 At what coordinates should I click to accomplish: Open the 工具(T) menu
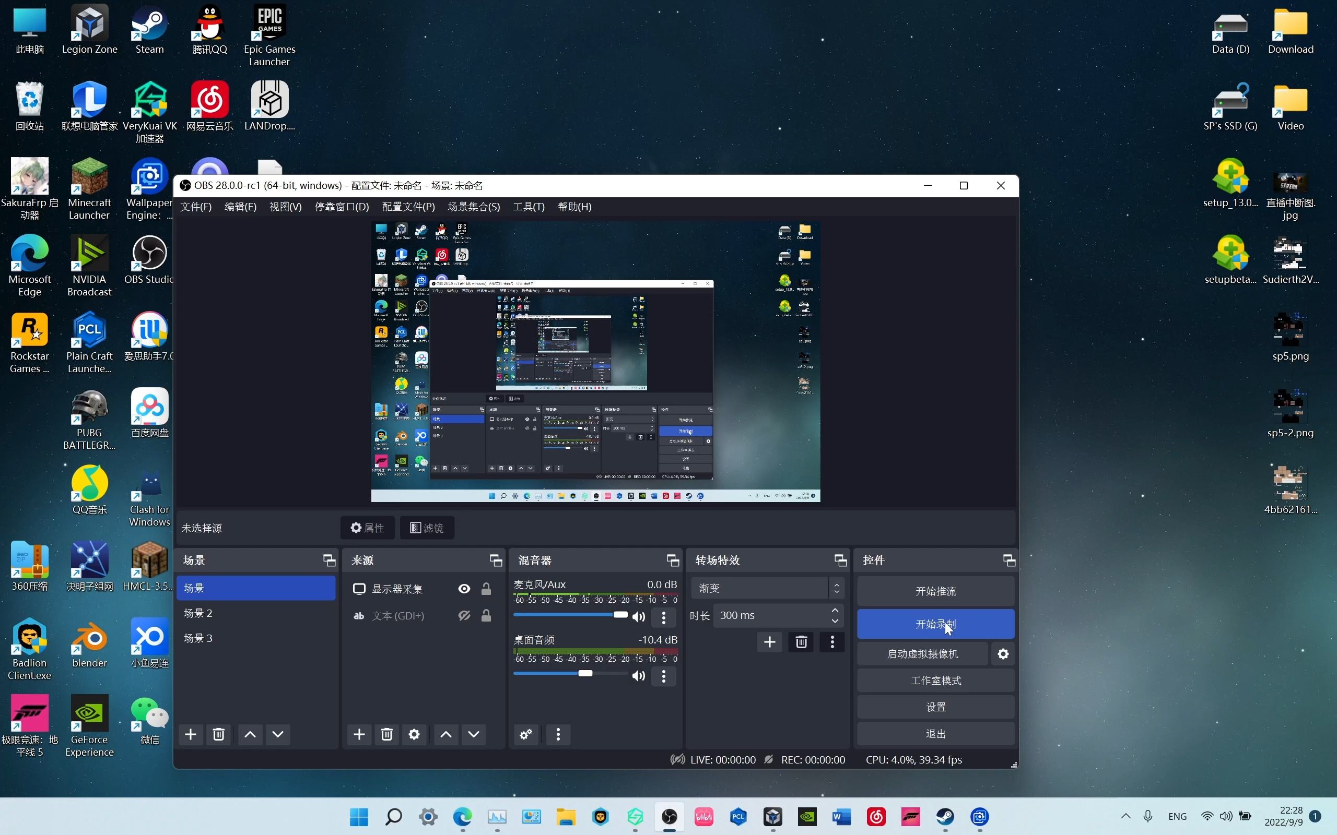pyautogui.click(x=528, y=207)
